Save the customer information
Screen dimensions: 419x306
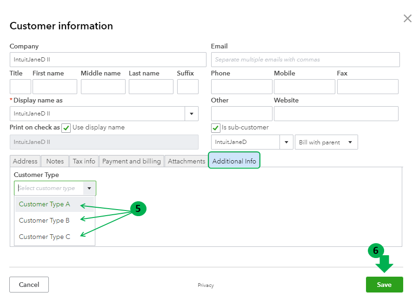click(x=384, y=285)
